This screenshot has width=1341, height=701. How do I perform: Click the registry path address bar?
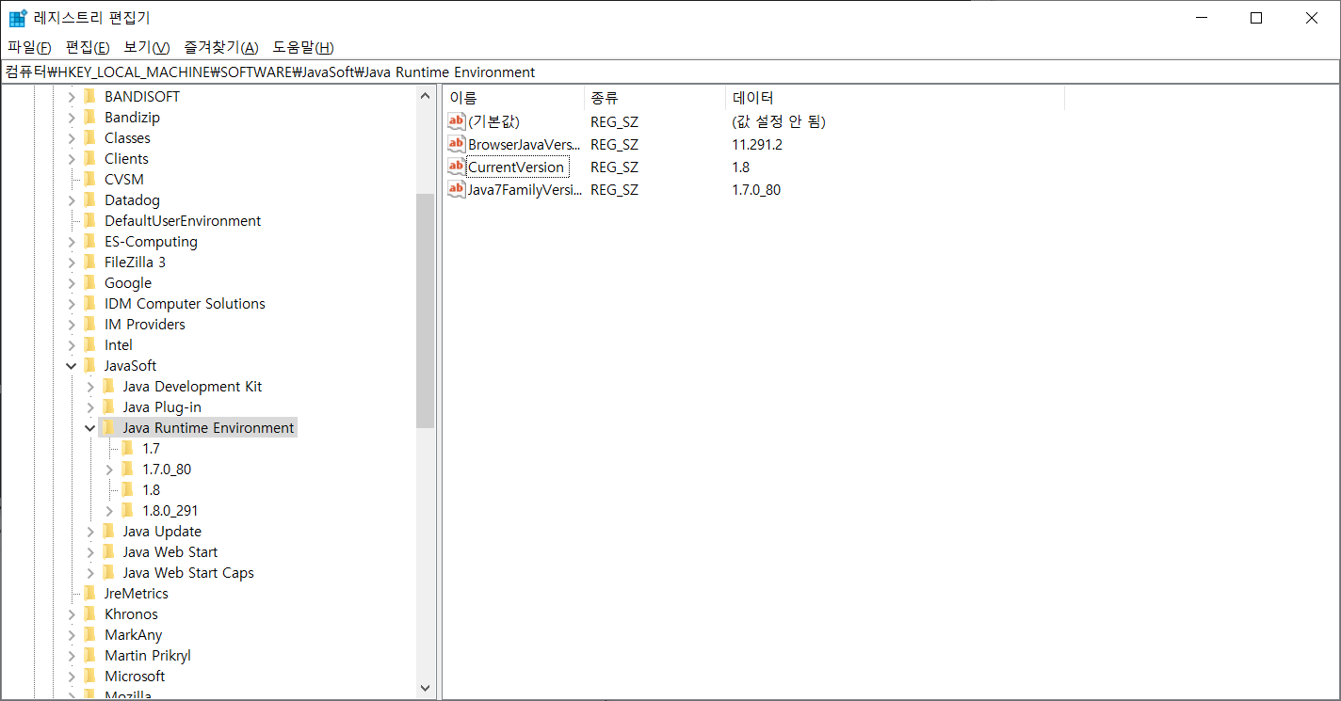pos(670,72)
